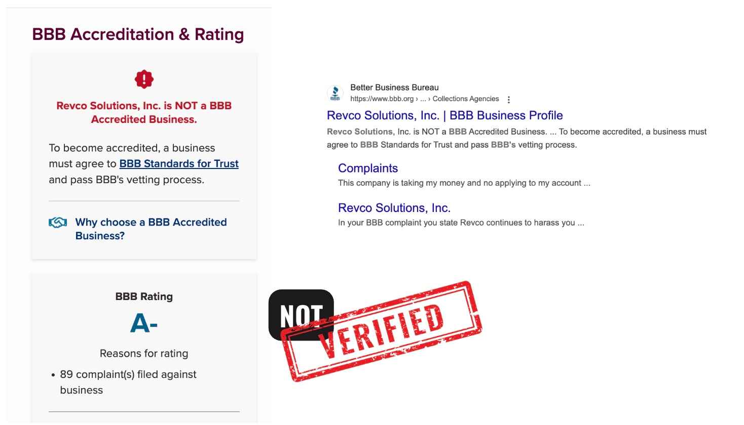Open BBB Standards for Trust link
This screenshot has width=744, height=425.
coord(179,164)
